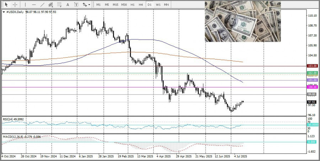Screen dimensions: 320x161
Task: Switch chart to H4 timeframe
Action: click(x=141, y=5)
